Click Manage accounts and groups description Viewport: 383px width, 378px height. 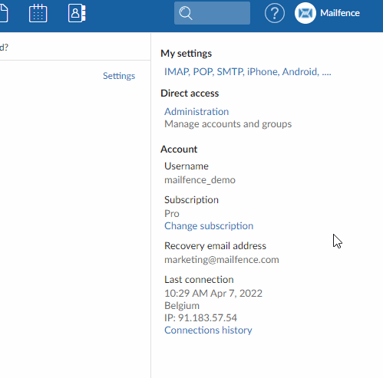tap(228, 124)
